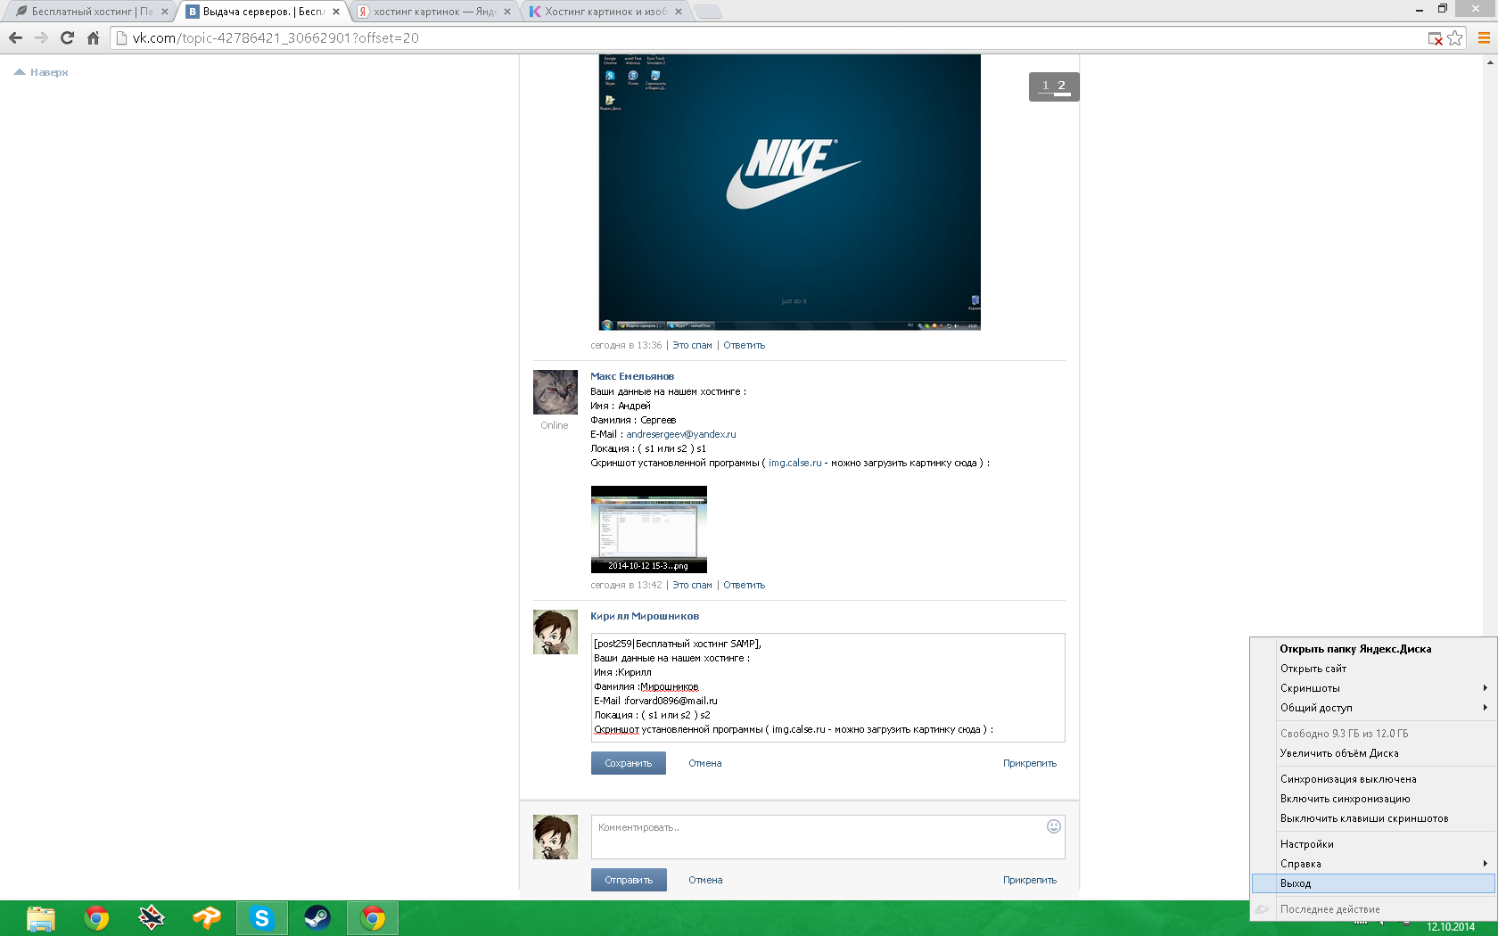Click the 'Комментировать...' field

(827, 836)
